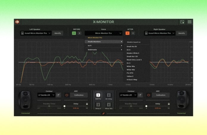Viewport: 207px width, 135px height.
Task: Click the speaker icon in Right Speaker dropdown
Action: coord(146,33)
